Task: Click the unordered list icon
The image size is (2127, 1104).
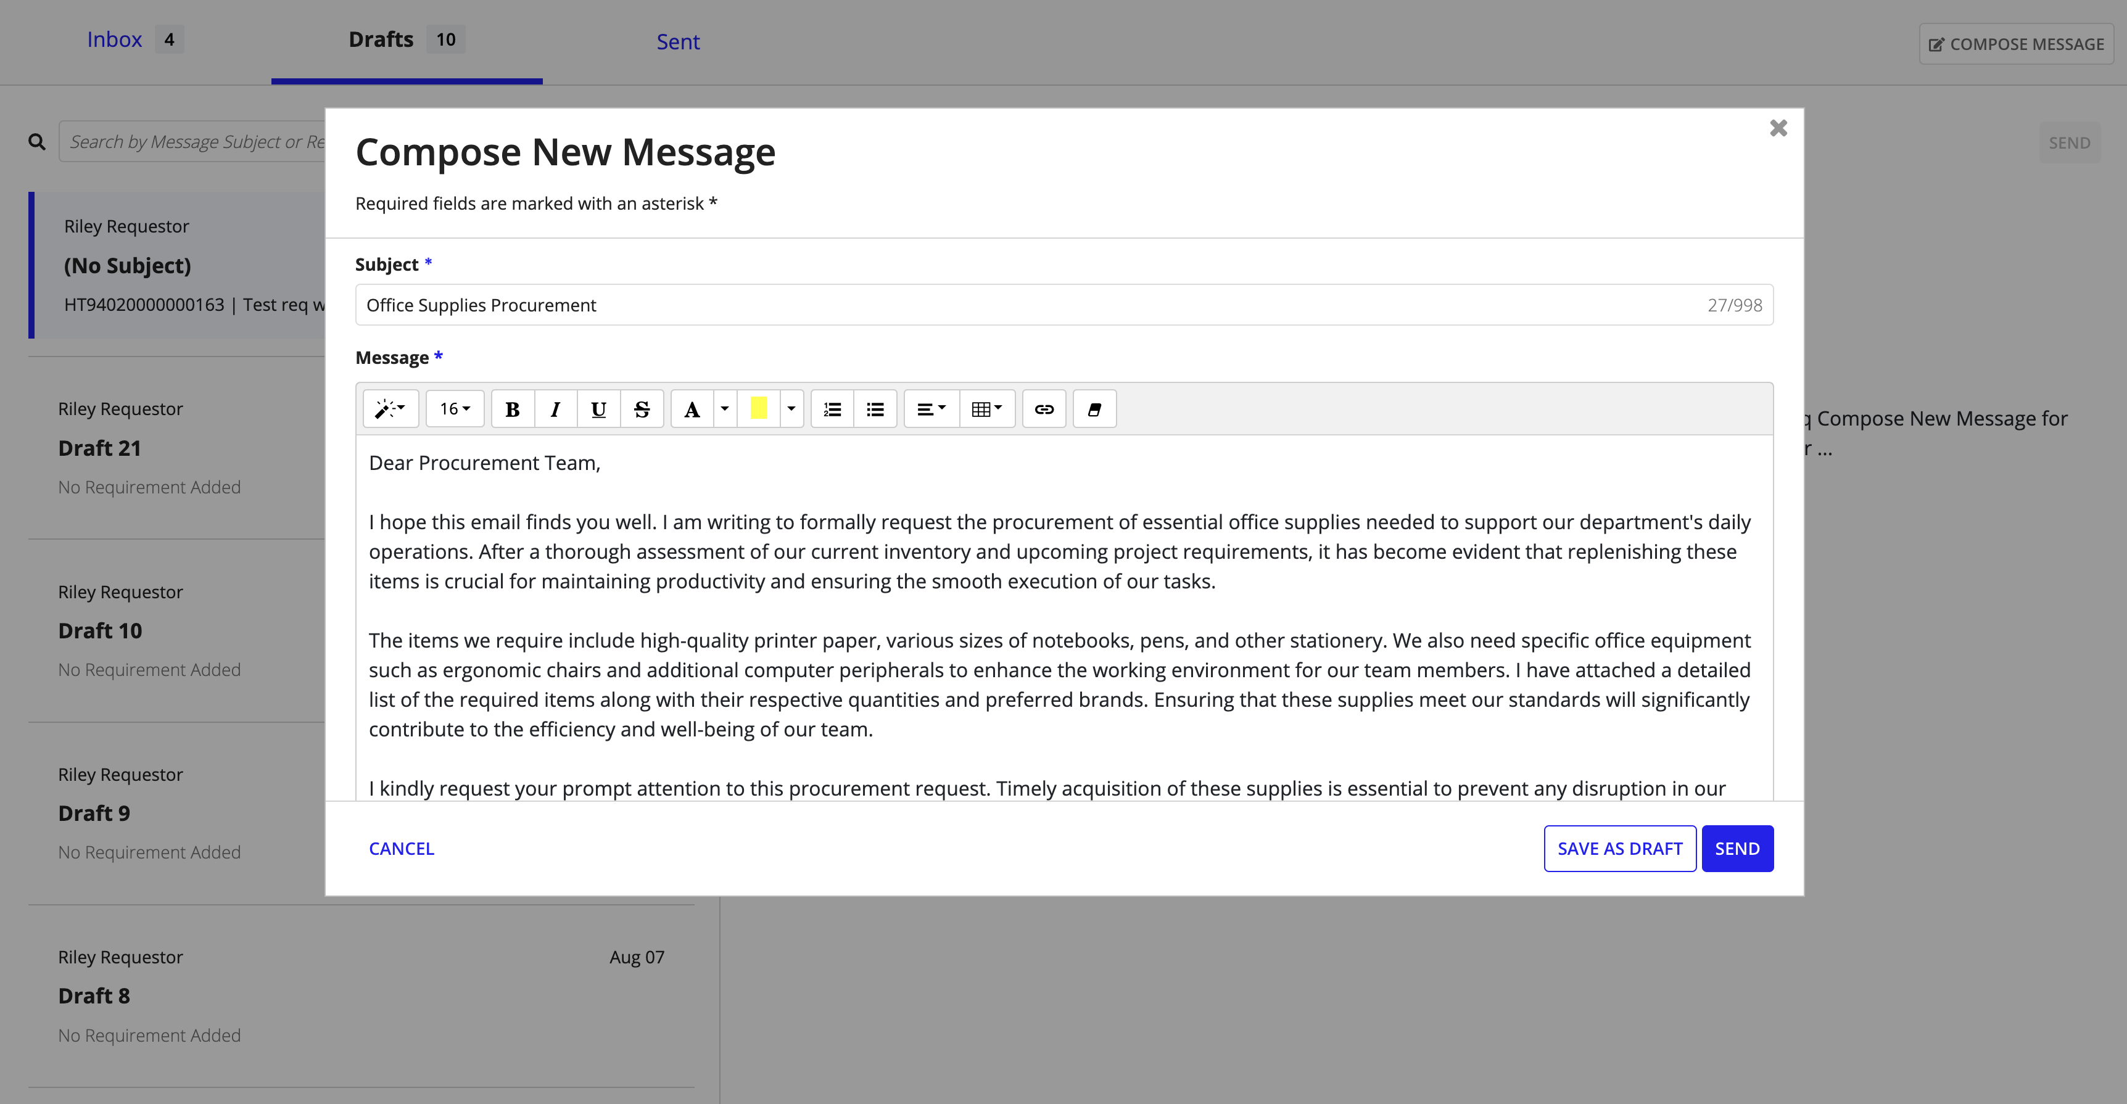Action: pos(874,410)
